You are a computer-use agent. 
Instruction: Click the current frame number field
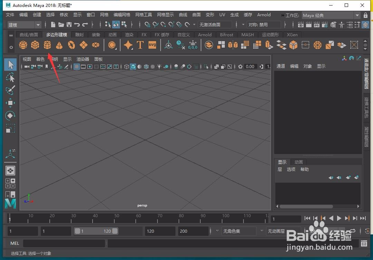click(x=286, y=219)
